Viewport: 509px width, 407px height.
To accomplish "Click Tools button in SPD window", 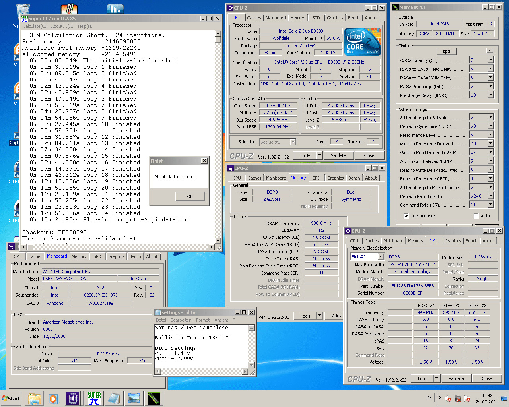I will 422,378.
